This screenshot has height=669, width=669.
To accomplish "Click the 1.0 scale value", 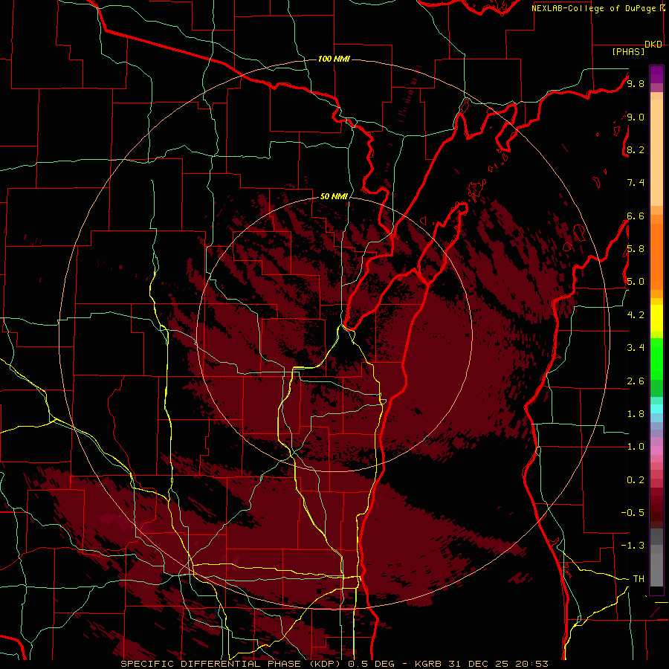I will click(636, 447).
